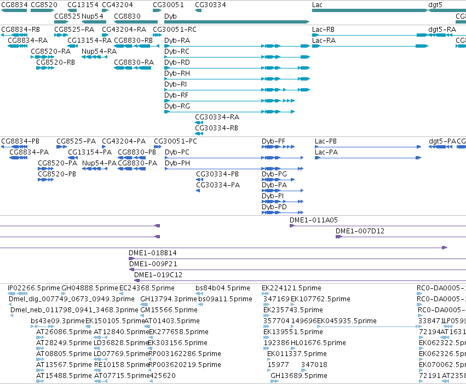Click the CG8834 gene label
Screen dimensions: 466x384
click(15, 5)
